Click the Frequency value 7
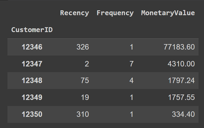204x128 pixels. (132, 64)
